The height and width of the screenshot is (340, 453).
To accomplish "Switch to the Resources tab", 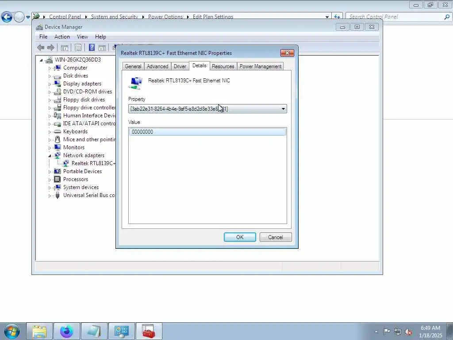I will pyautogui.click(x=223, y=66).
